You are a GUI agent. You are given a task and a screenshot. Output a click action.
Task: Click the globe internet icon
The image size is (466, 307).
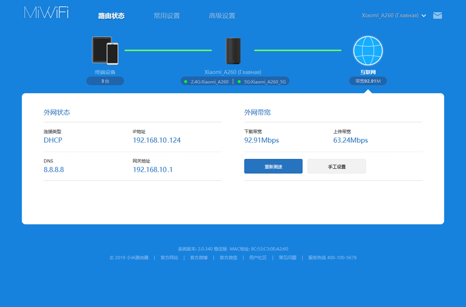pos(368,51)
